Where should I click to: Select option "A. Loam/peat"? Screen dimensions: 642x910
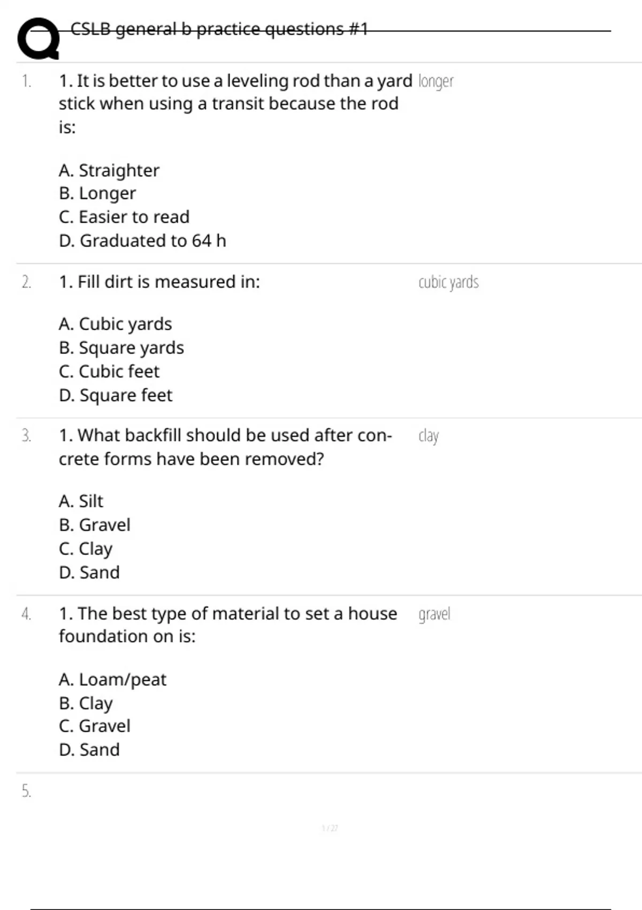[x=112, y=679]
